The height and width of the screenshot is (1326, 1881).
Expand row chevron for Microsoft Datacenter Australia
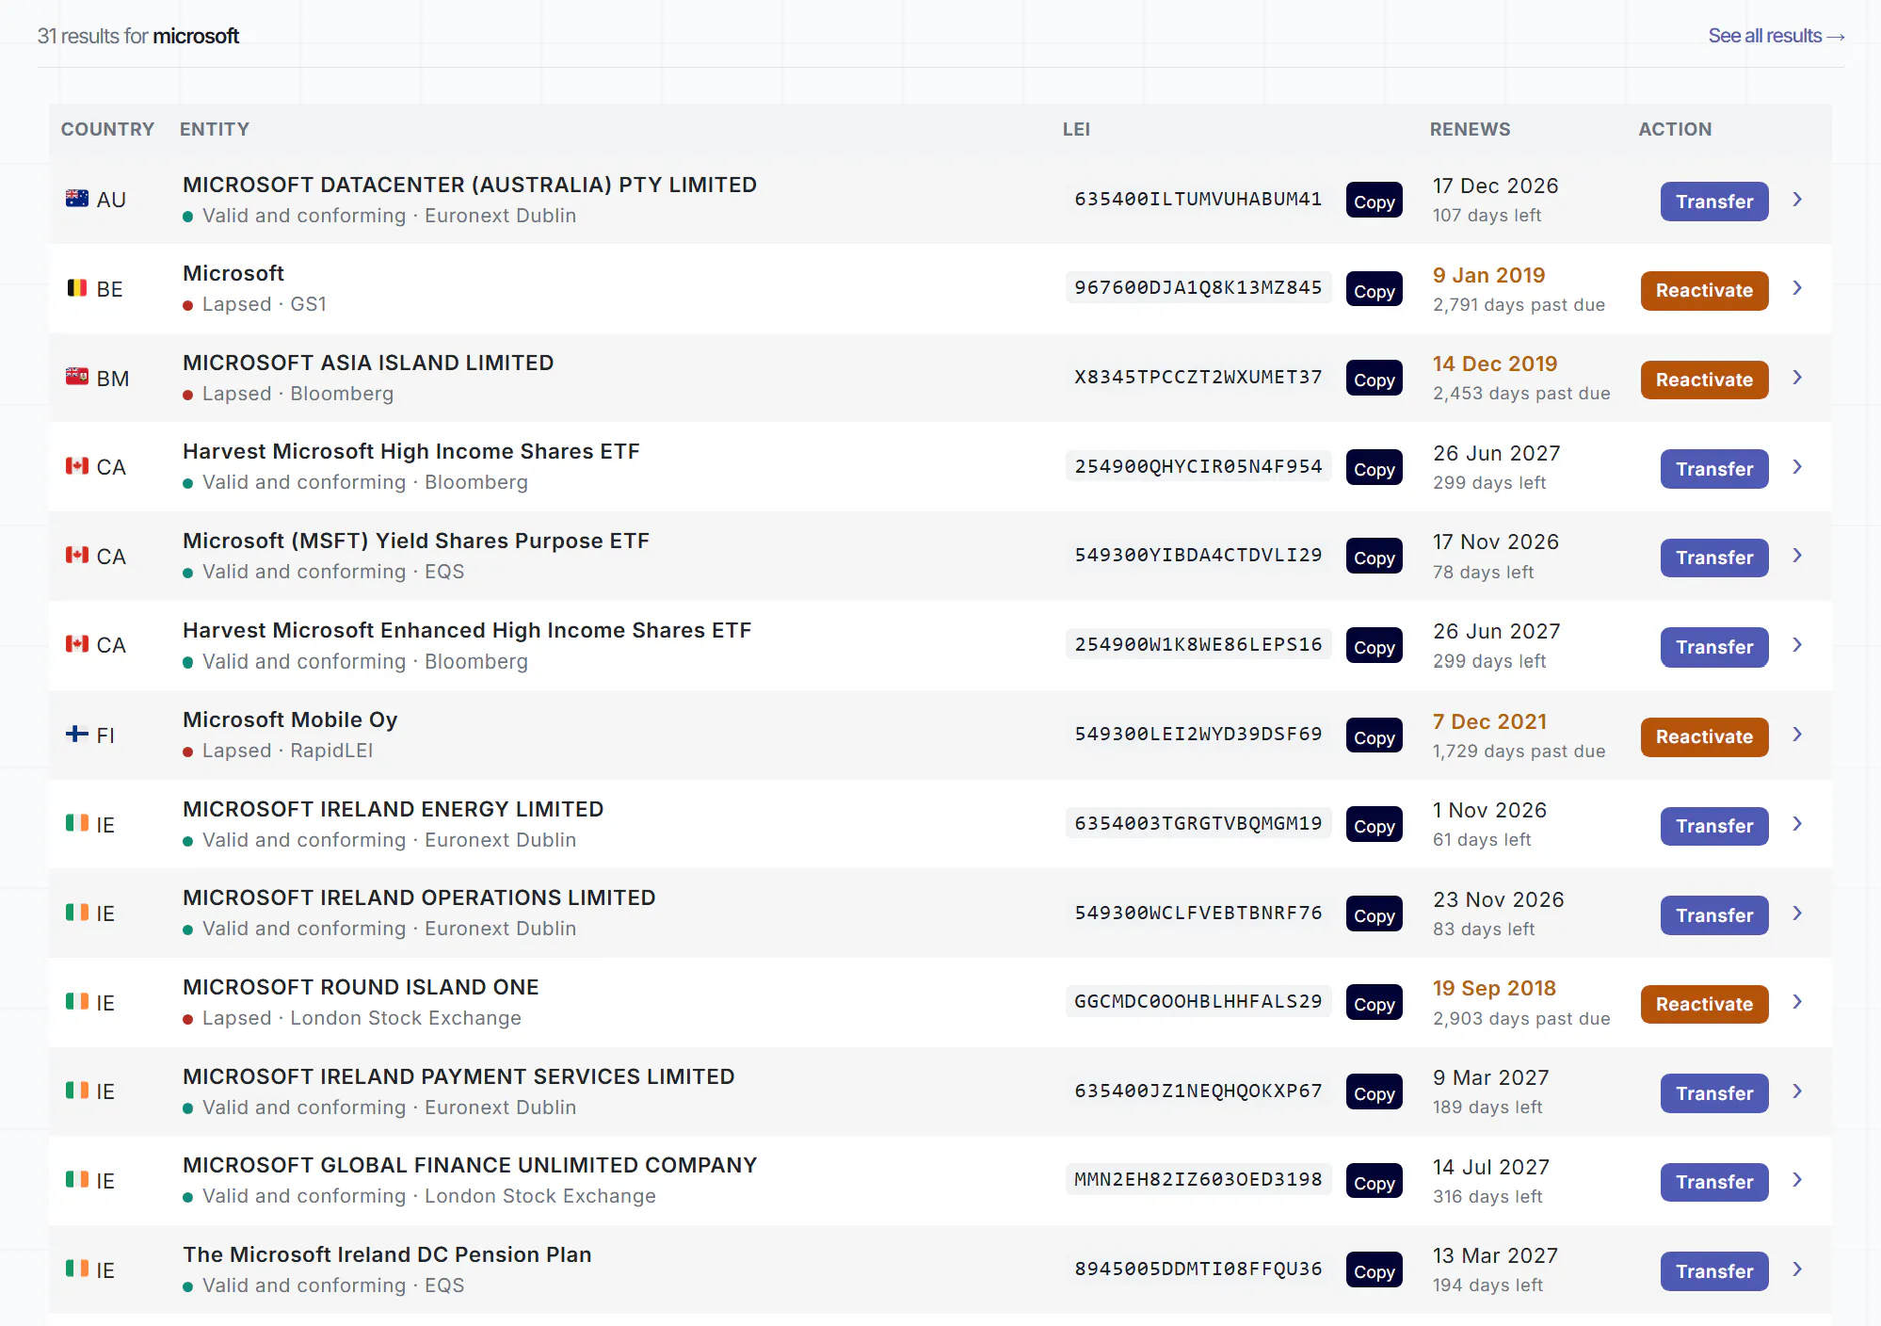pos(1797,200)
